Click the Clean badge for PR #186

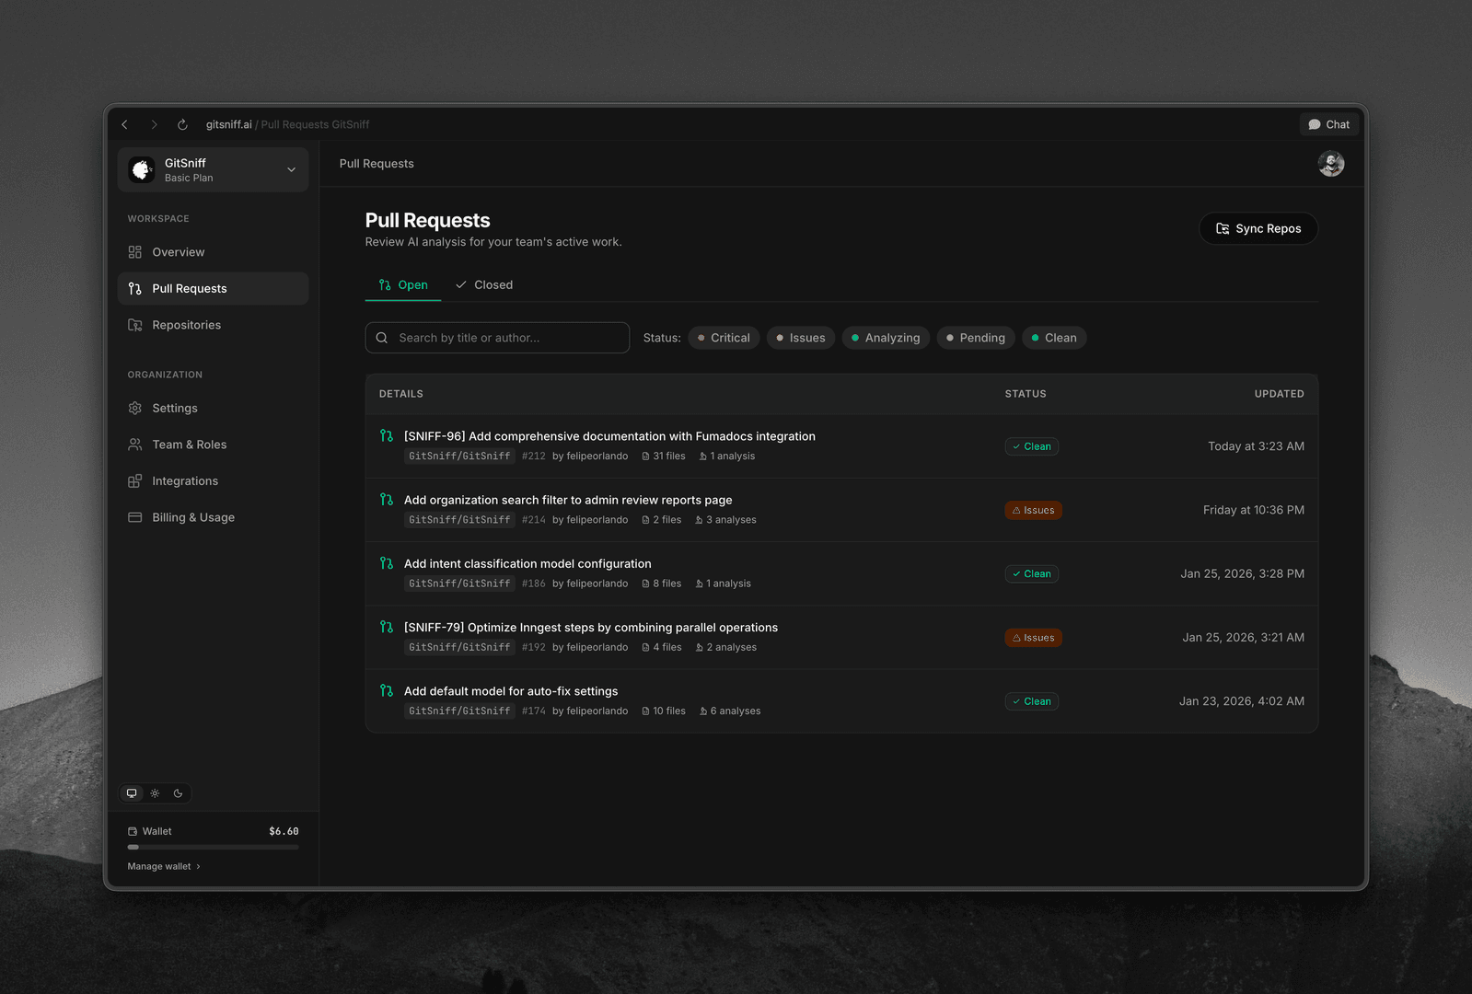(x=1031, y=573)
